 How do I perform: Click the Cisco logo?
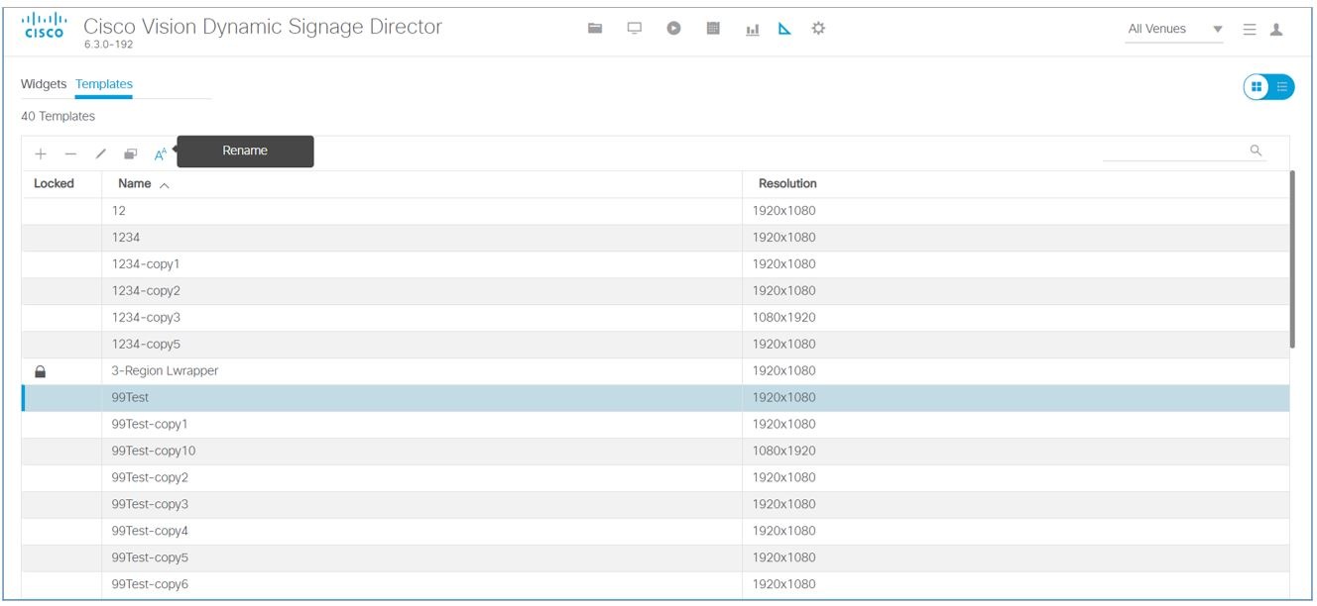pyautogui.click(x=44, y=26)
